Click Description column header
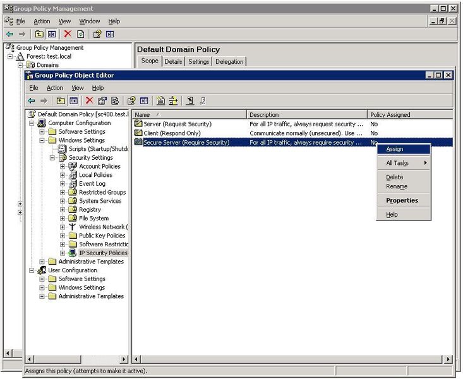The width and height of the screenshot is (463, 379). click(307, 114)
